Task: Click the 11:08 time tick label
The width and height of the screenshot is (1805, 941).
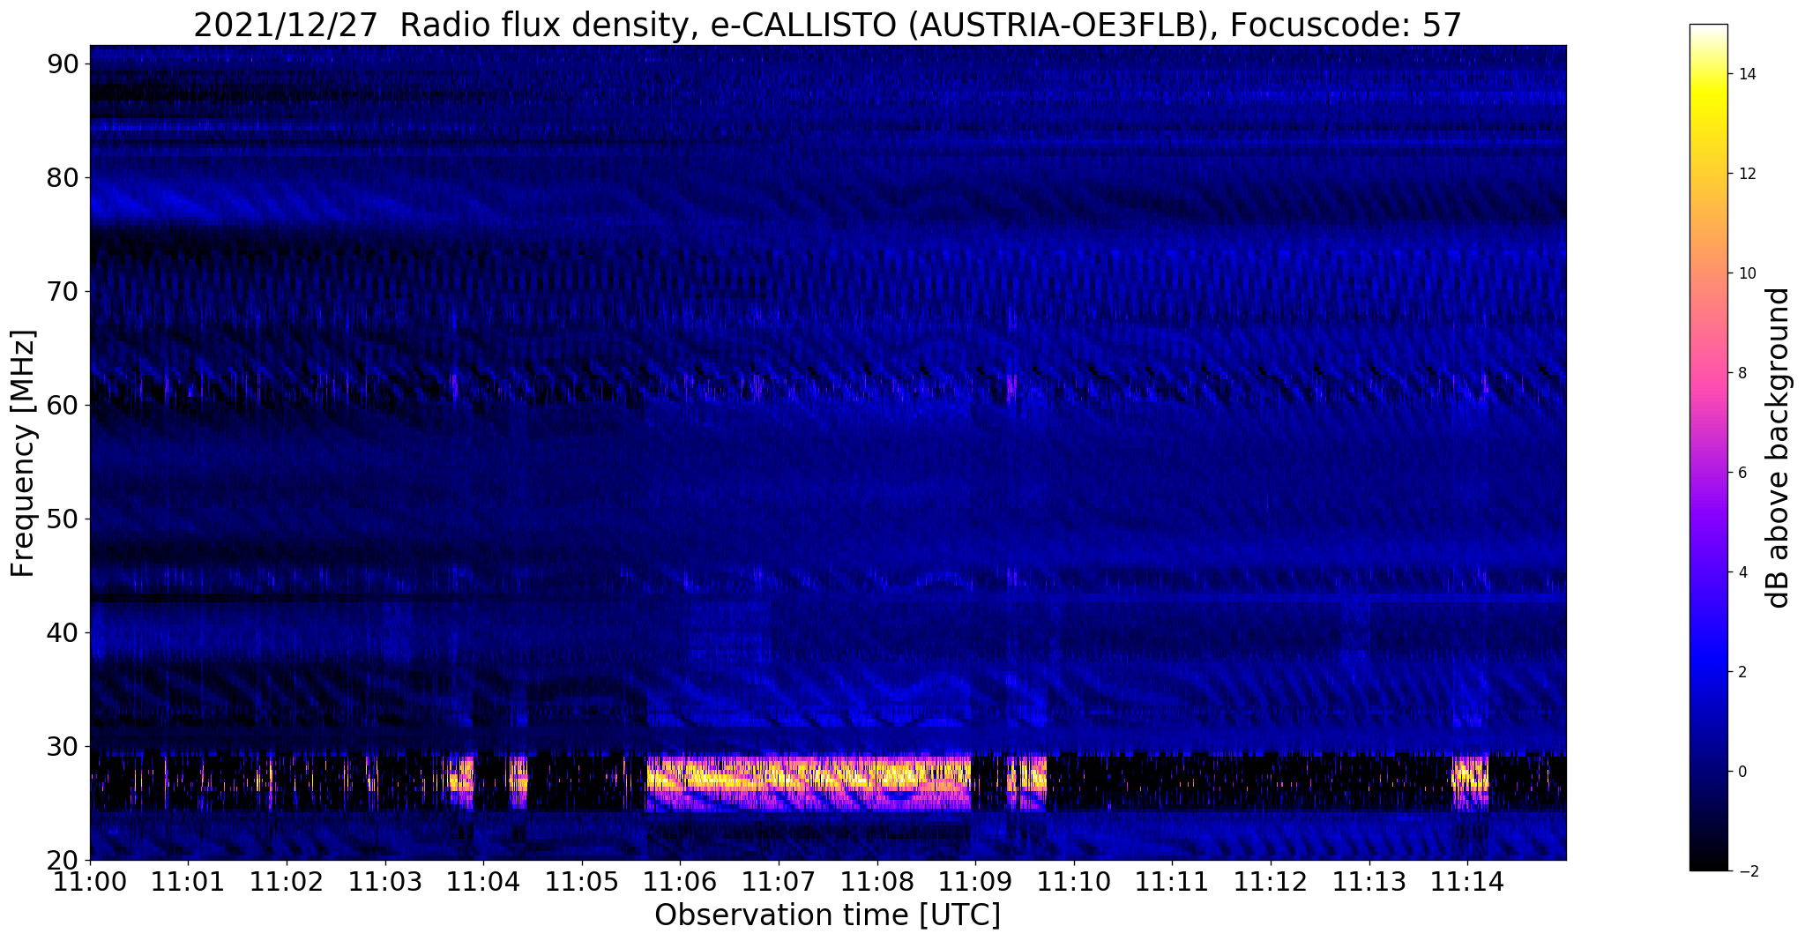Action: click(x=876, y=881)
